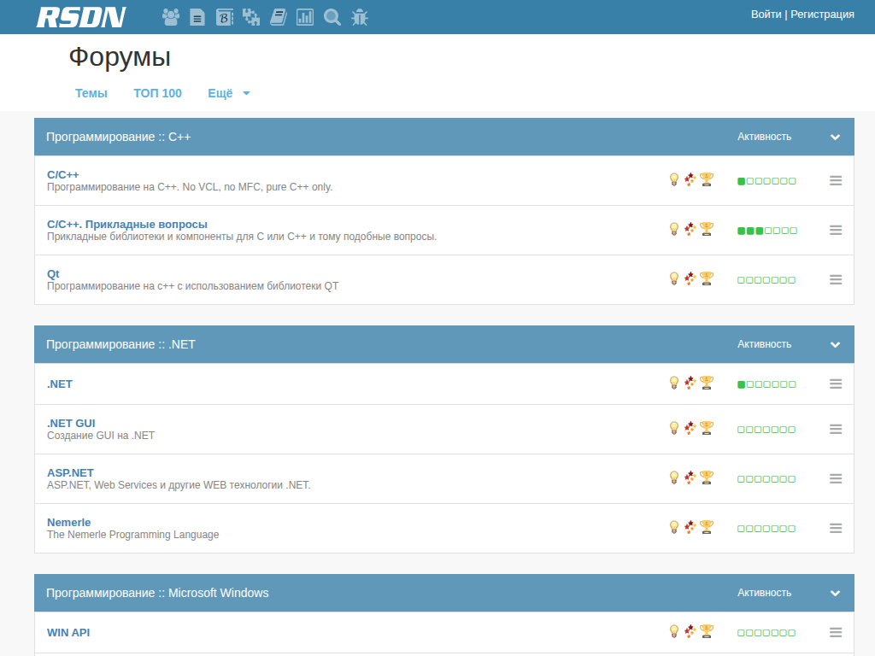Click the puzzle pieces icon in header
875x656 pixels.
[251, 17]
